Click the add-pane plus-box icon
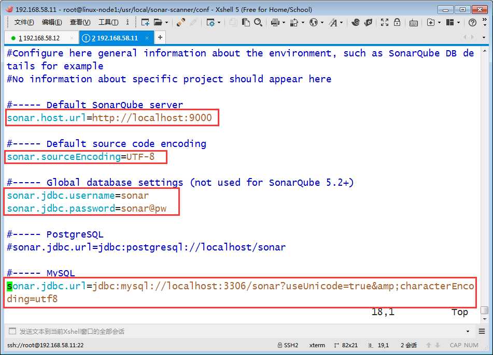 click(431, 22)
